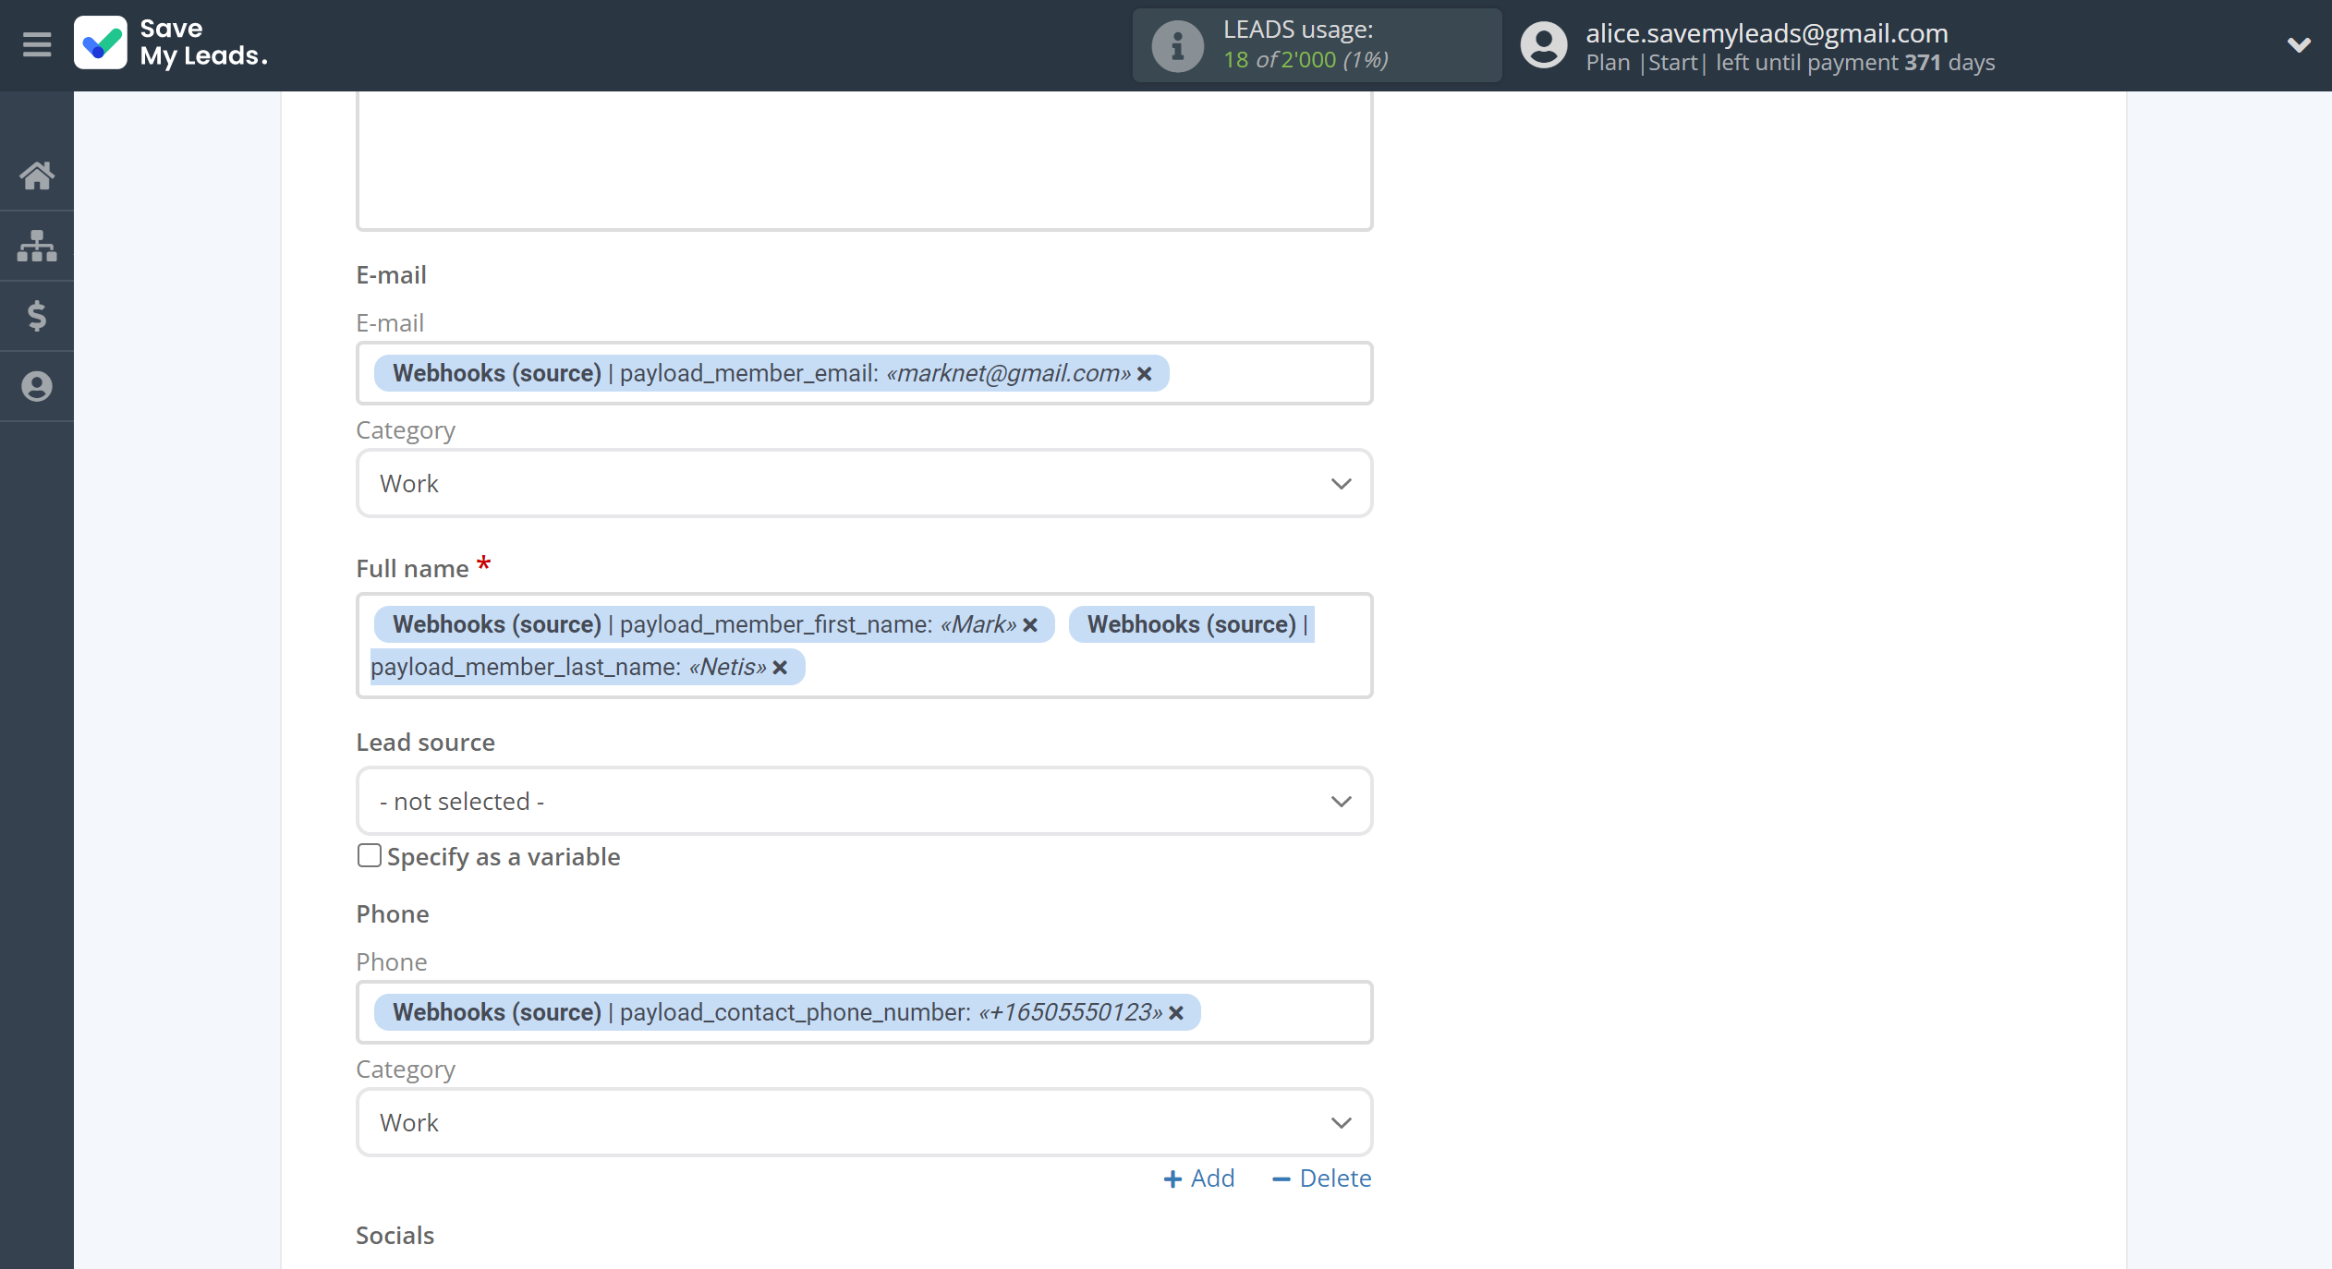The image size is (2332, 1269).
Task: Click the empty text area at the top
Action: [x=864, y=160]
